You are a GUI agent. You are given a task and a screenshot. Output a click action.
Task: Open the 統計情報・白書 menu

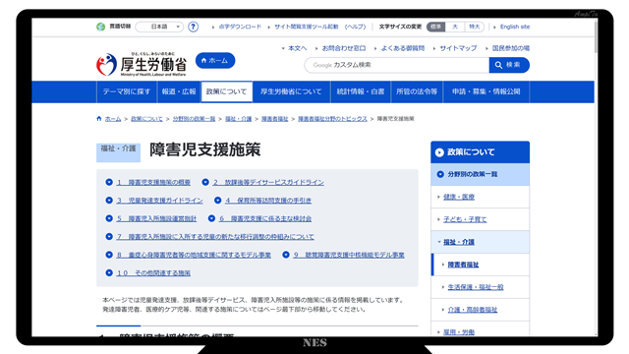361,91
